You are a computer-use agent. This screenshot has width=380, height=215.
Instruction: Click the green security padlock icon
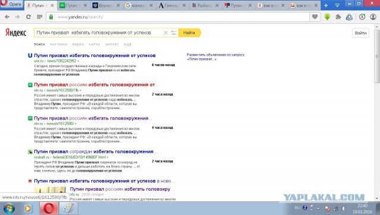click(x=51, y=17)
